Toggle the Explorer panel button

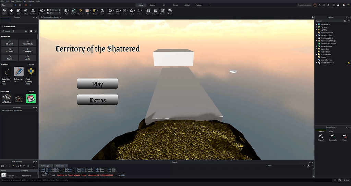[148, 12]
